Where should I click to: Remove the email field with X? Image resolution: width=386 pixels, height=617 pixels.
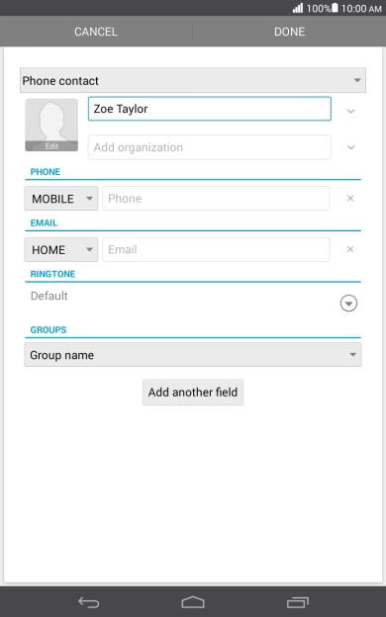350,249
